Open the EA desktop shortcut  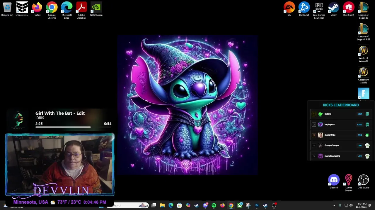point(289,9)
